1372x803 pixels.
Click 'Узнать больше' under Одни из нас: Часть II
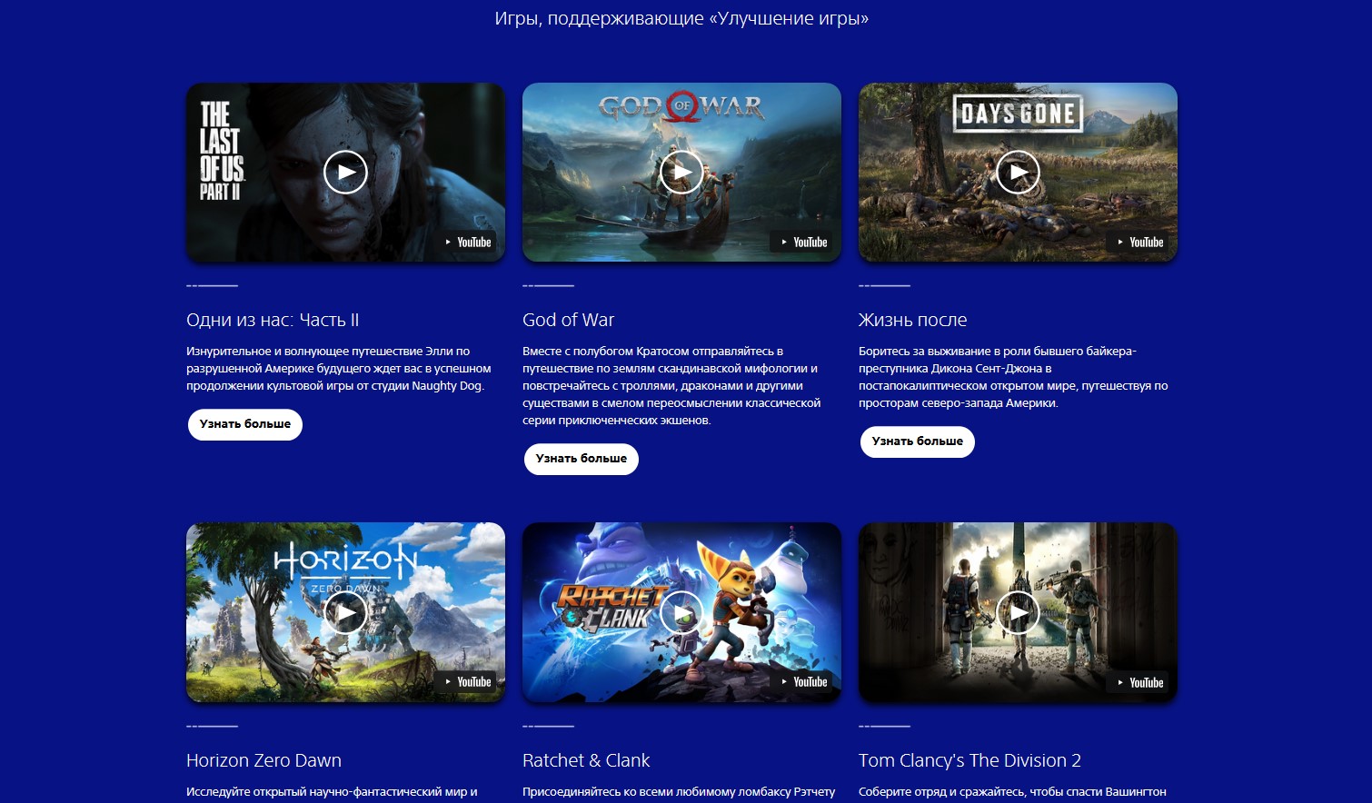click(x=245, y=424)
